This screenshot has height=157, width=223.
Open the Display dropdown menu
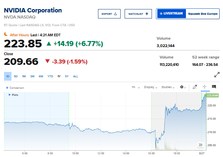151,87
